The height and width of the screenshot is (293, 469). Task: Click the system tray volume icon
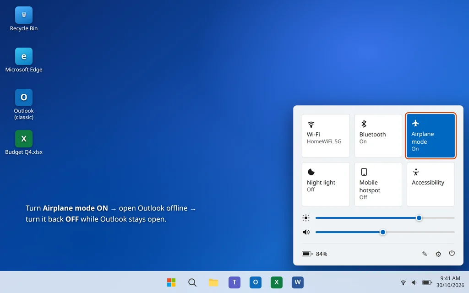tap(414, 282)
